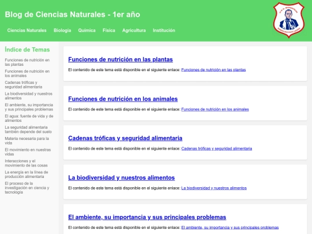Open post heading 'La biodiversidad y nuestros alimentos'
Screen dimensions: 312x234
coord(121,177)
